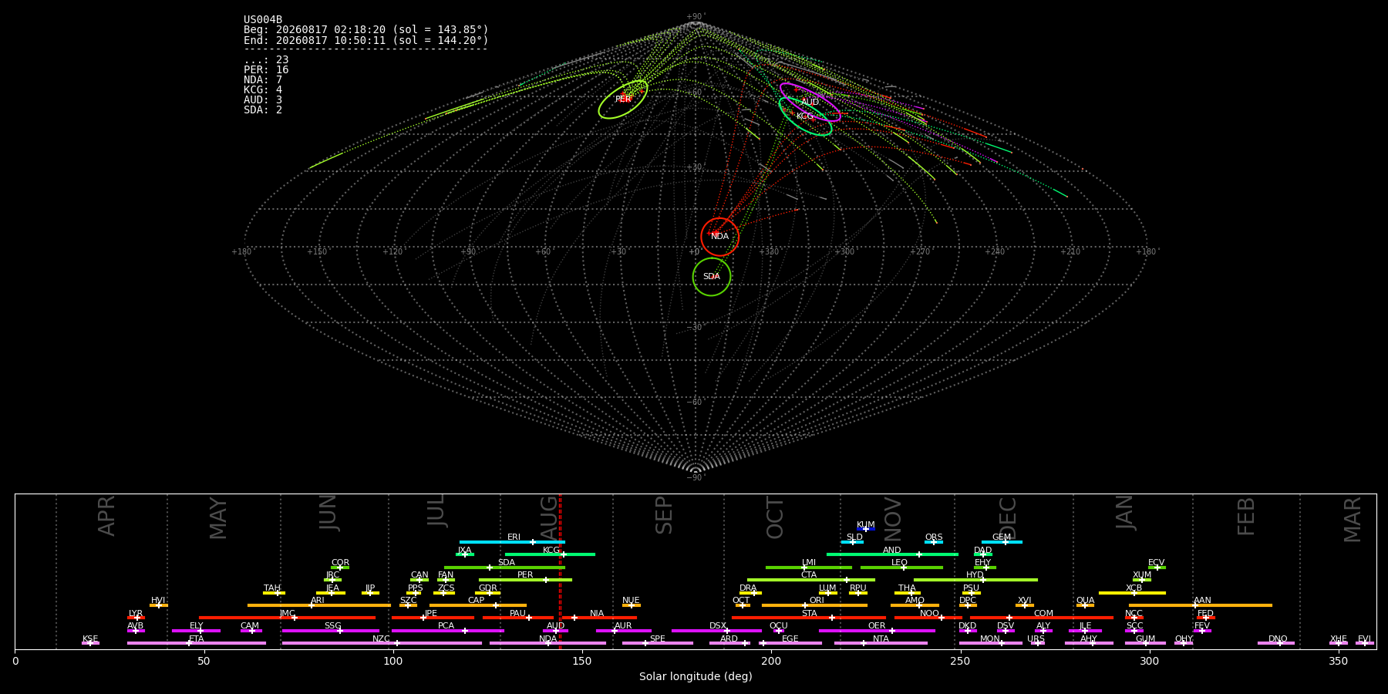The width and height of the screenshot is (1388, 694).
Task: Select the AND green shower bar
Action: coord(892,554)
